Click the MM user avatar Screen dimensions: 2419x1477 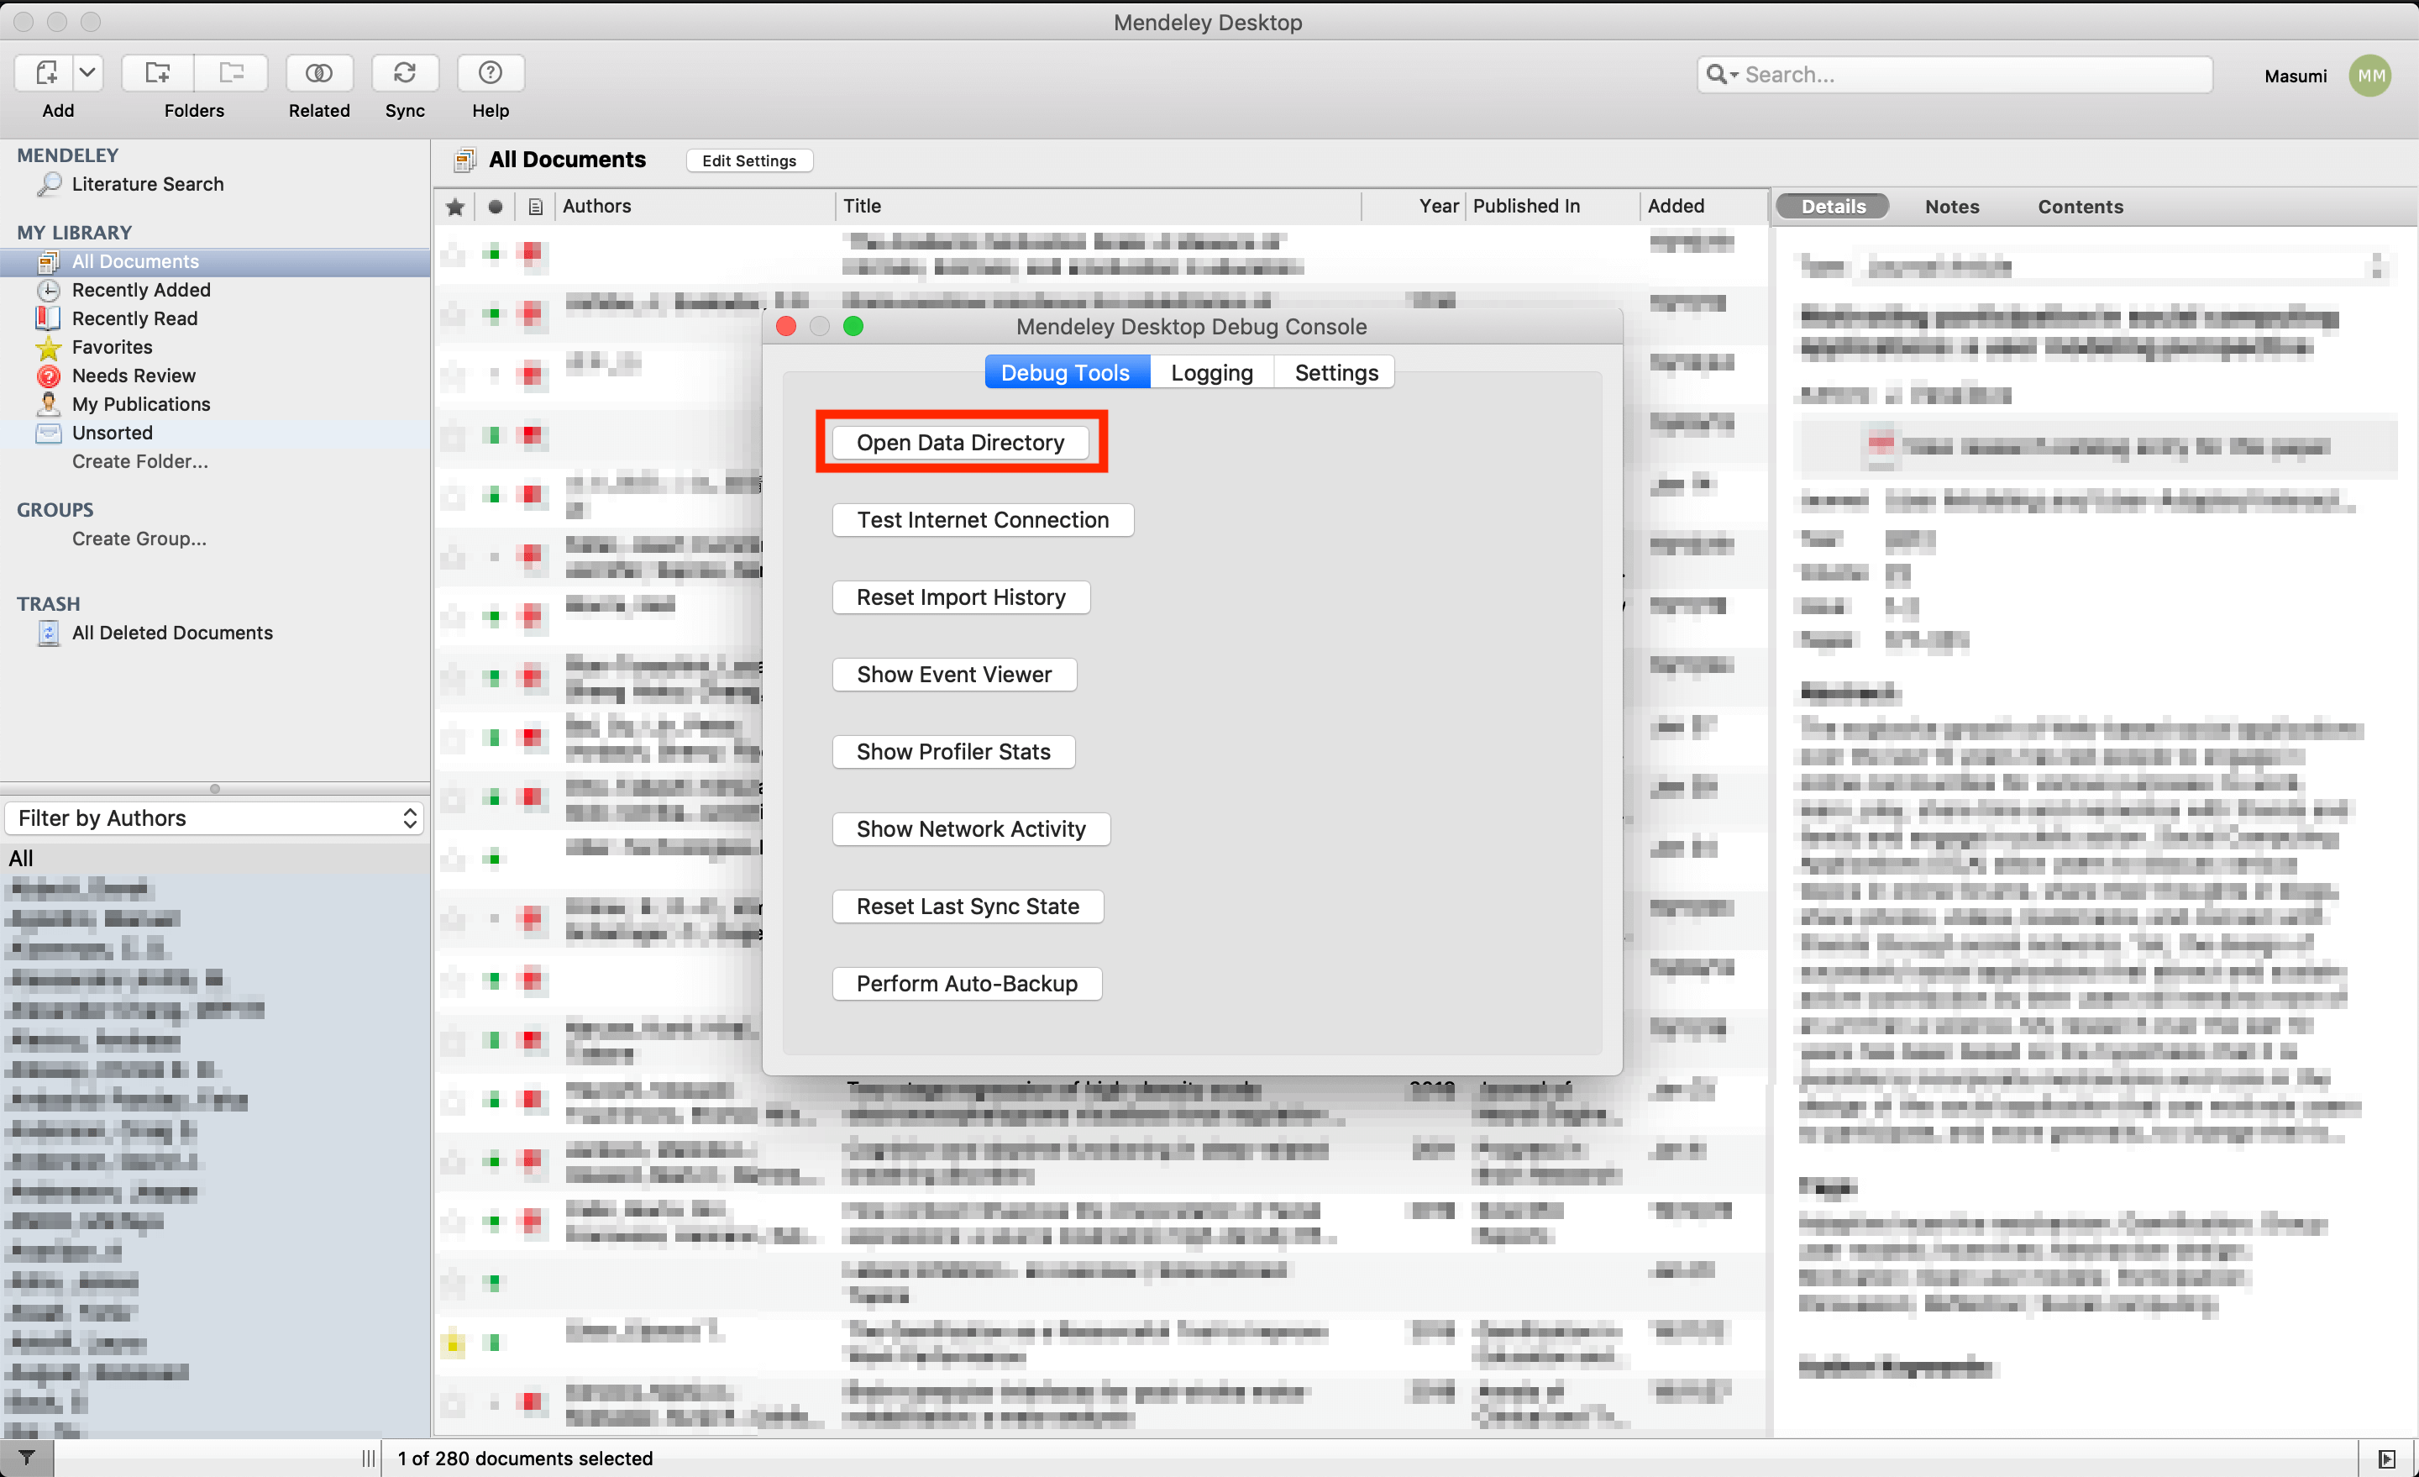(2370, 76)
